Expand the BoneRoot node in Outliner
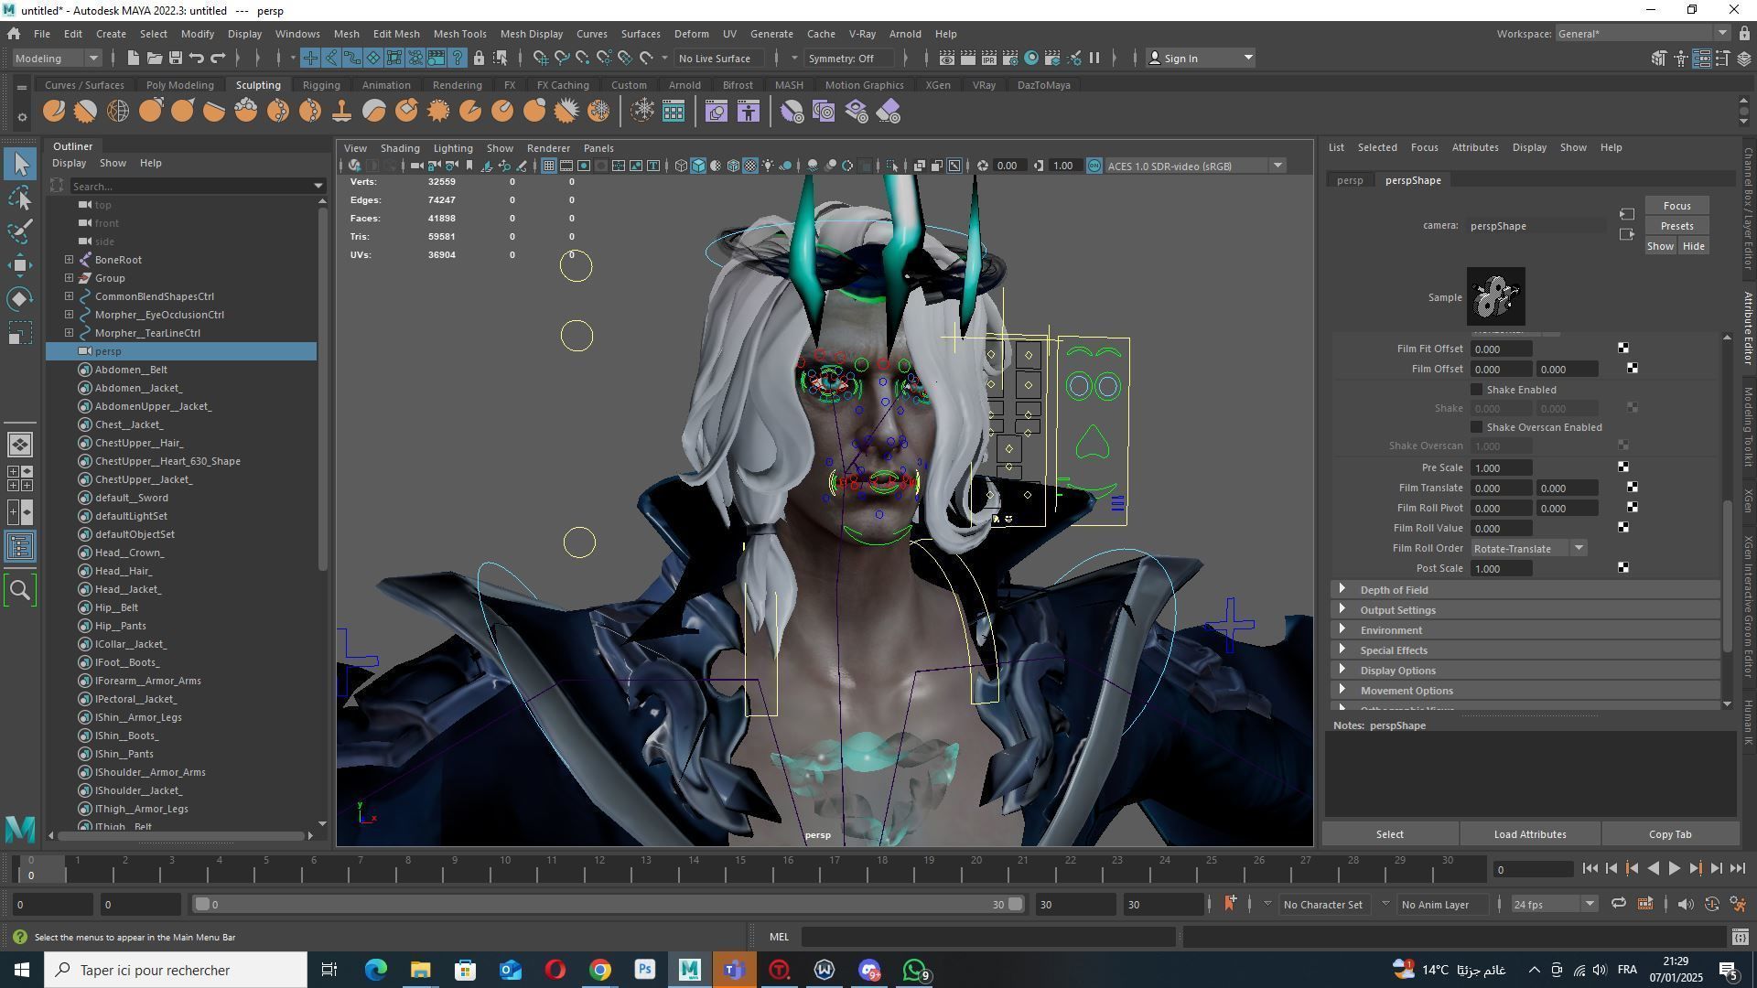This screenshot has width=1757, height=988. point(70,260)
